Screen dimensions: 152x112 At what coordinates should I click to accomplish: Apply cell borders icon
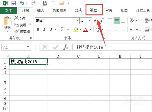[x=63, y=29]
